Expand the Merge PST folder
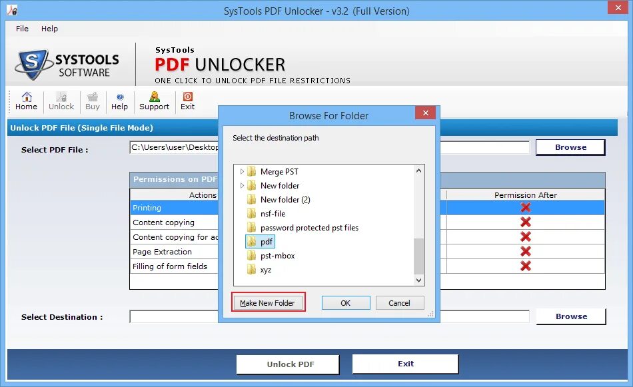Viewport: 633px width, 387px height. [242, 171]
